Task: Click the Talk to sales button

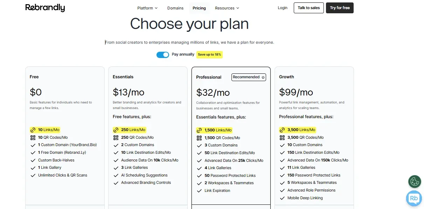Action: pyautogui.click(x=309, y=8)
